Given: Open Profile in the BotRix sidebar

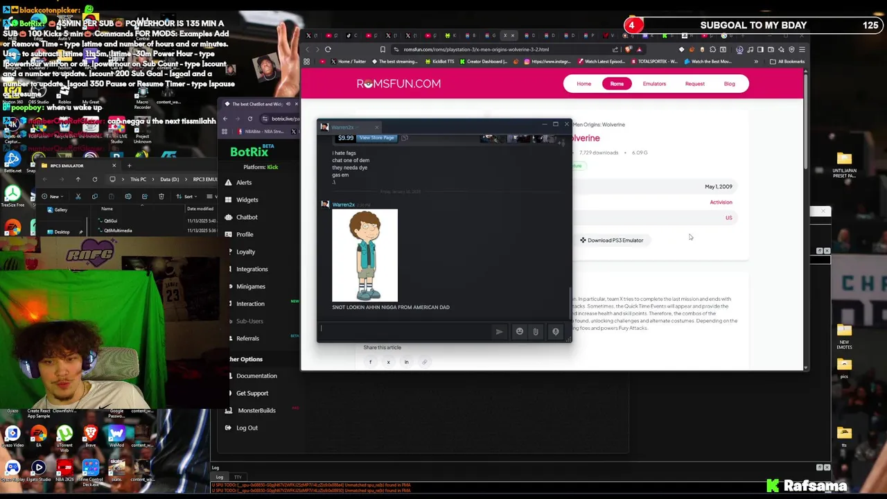Looking at the screenshot, I should point(245,234).
